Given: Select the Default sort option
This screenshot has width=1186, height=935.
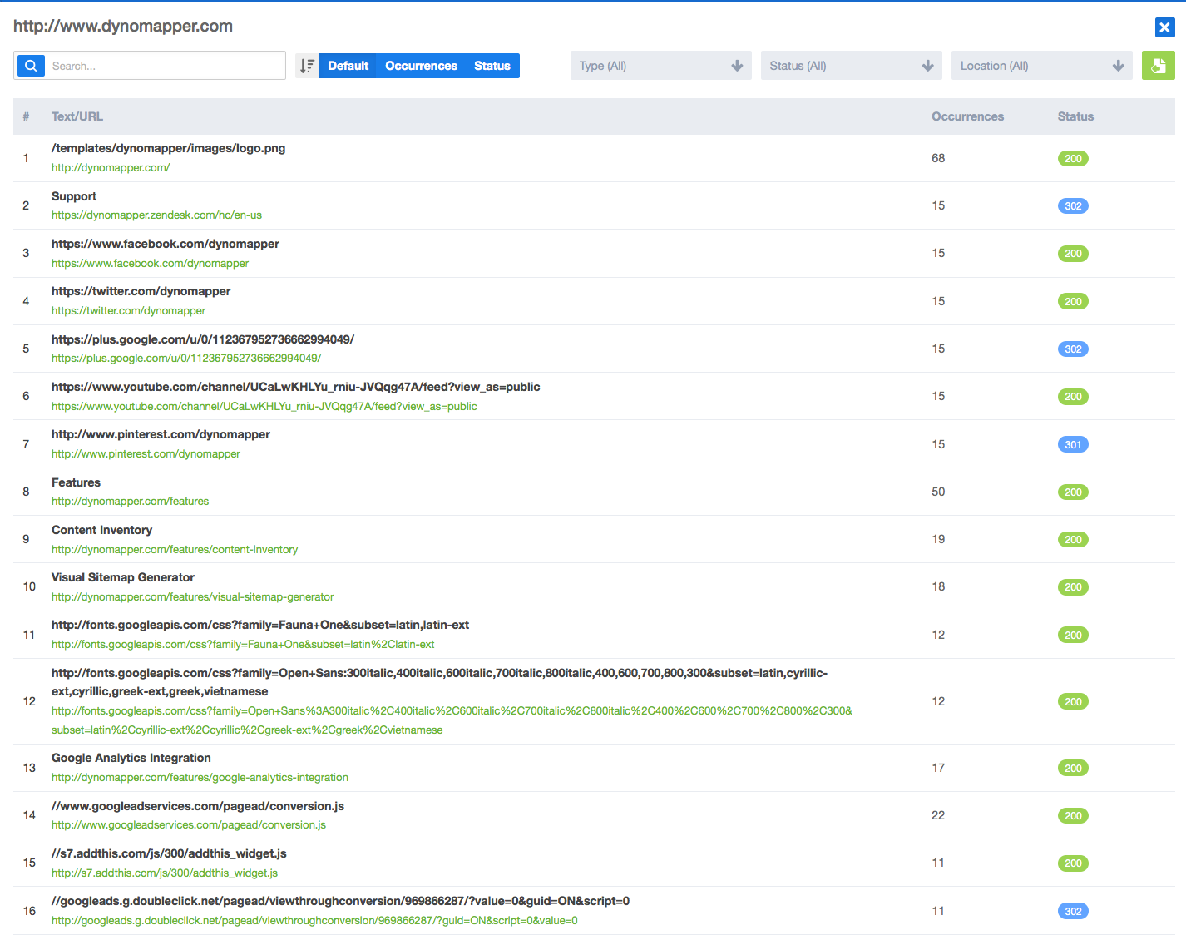Looking at the screenshot, I should [348, 66].
